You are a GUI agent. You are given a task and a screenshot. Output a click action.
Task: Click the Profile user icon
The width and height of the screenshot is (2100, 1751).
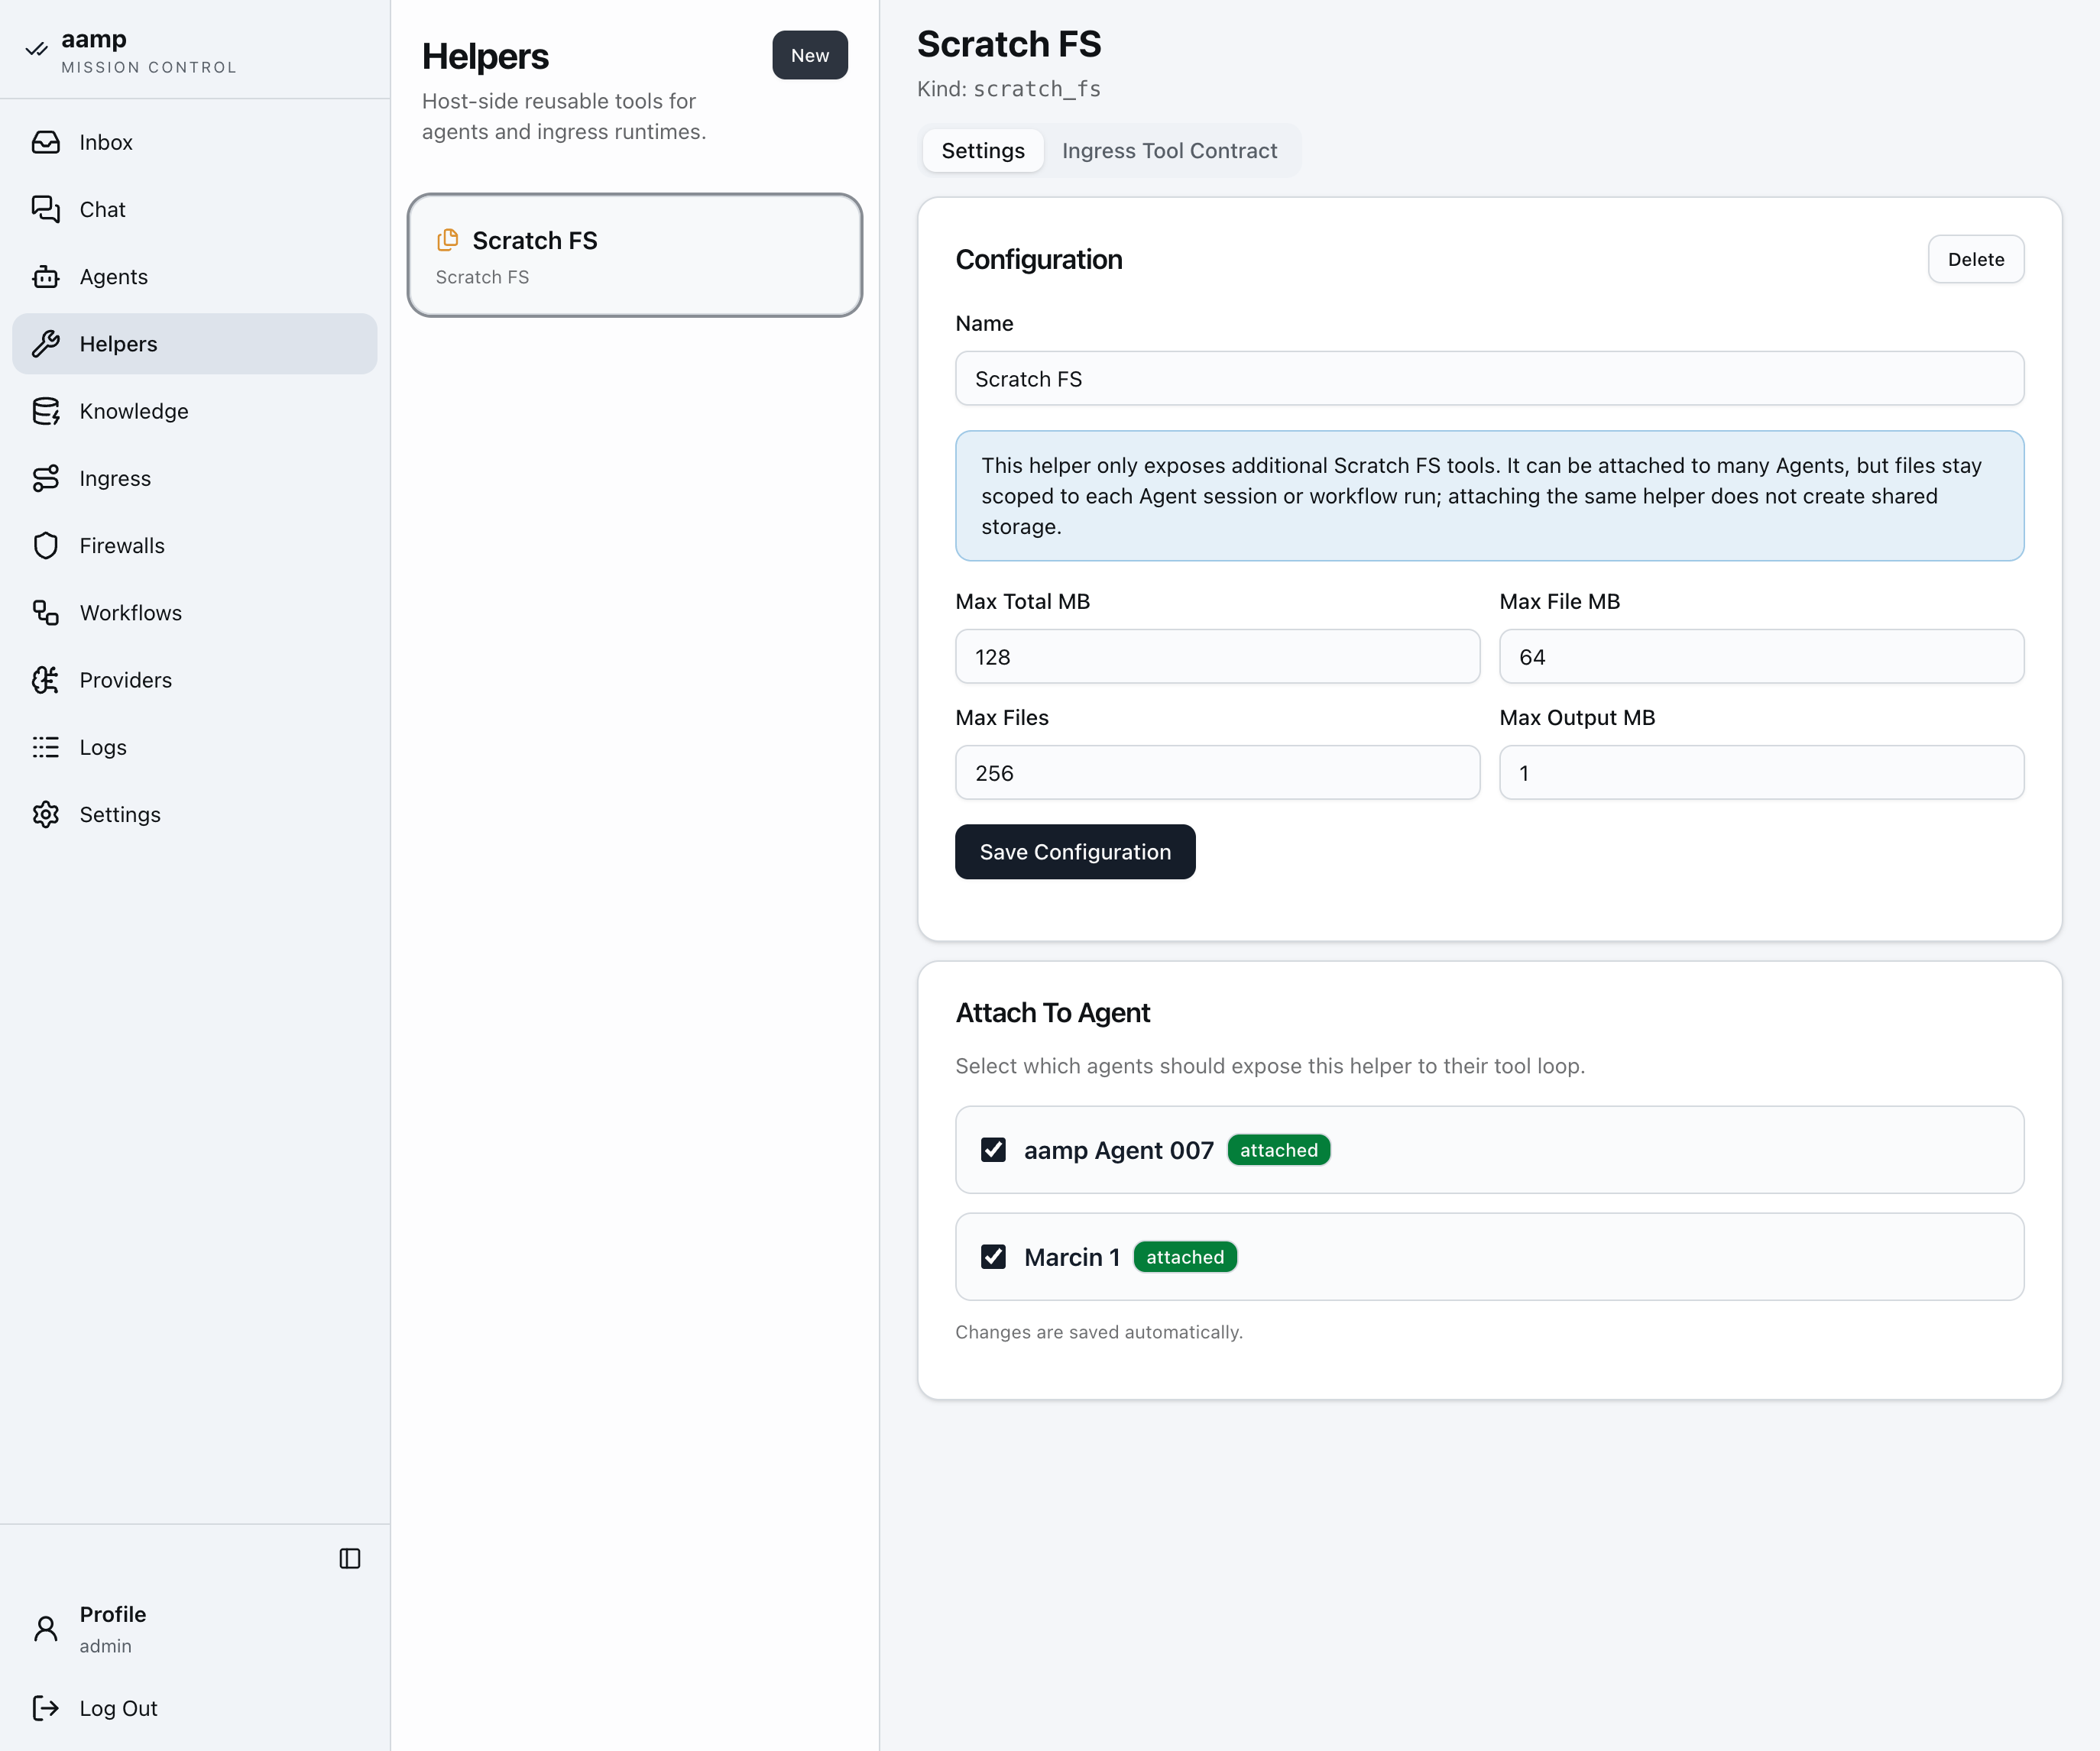coord(46,1629)
